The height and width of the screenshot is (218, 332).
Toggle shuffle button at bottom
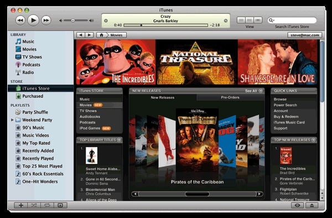pyautogui.click(x=34, y=205)
